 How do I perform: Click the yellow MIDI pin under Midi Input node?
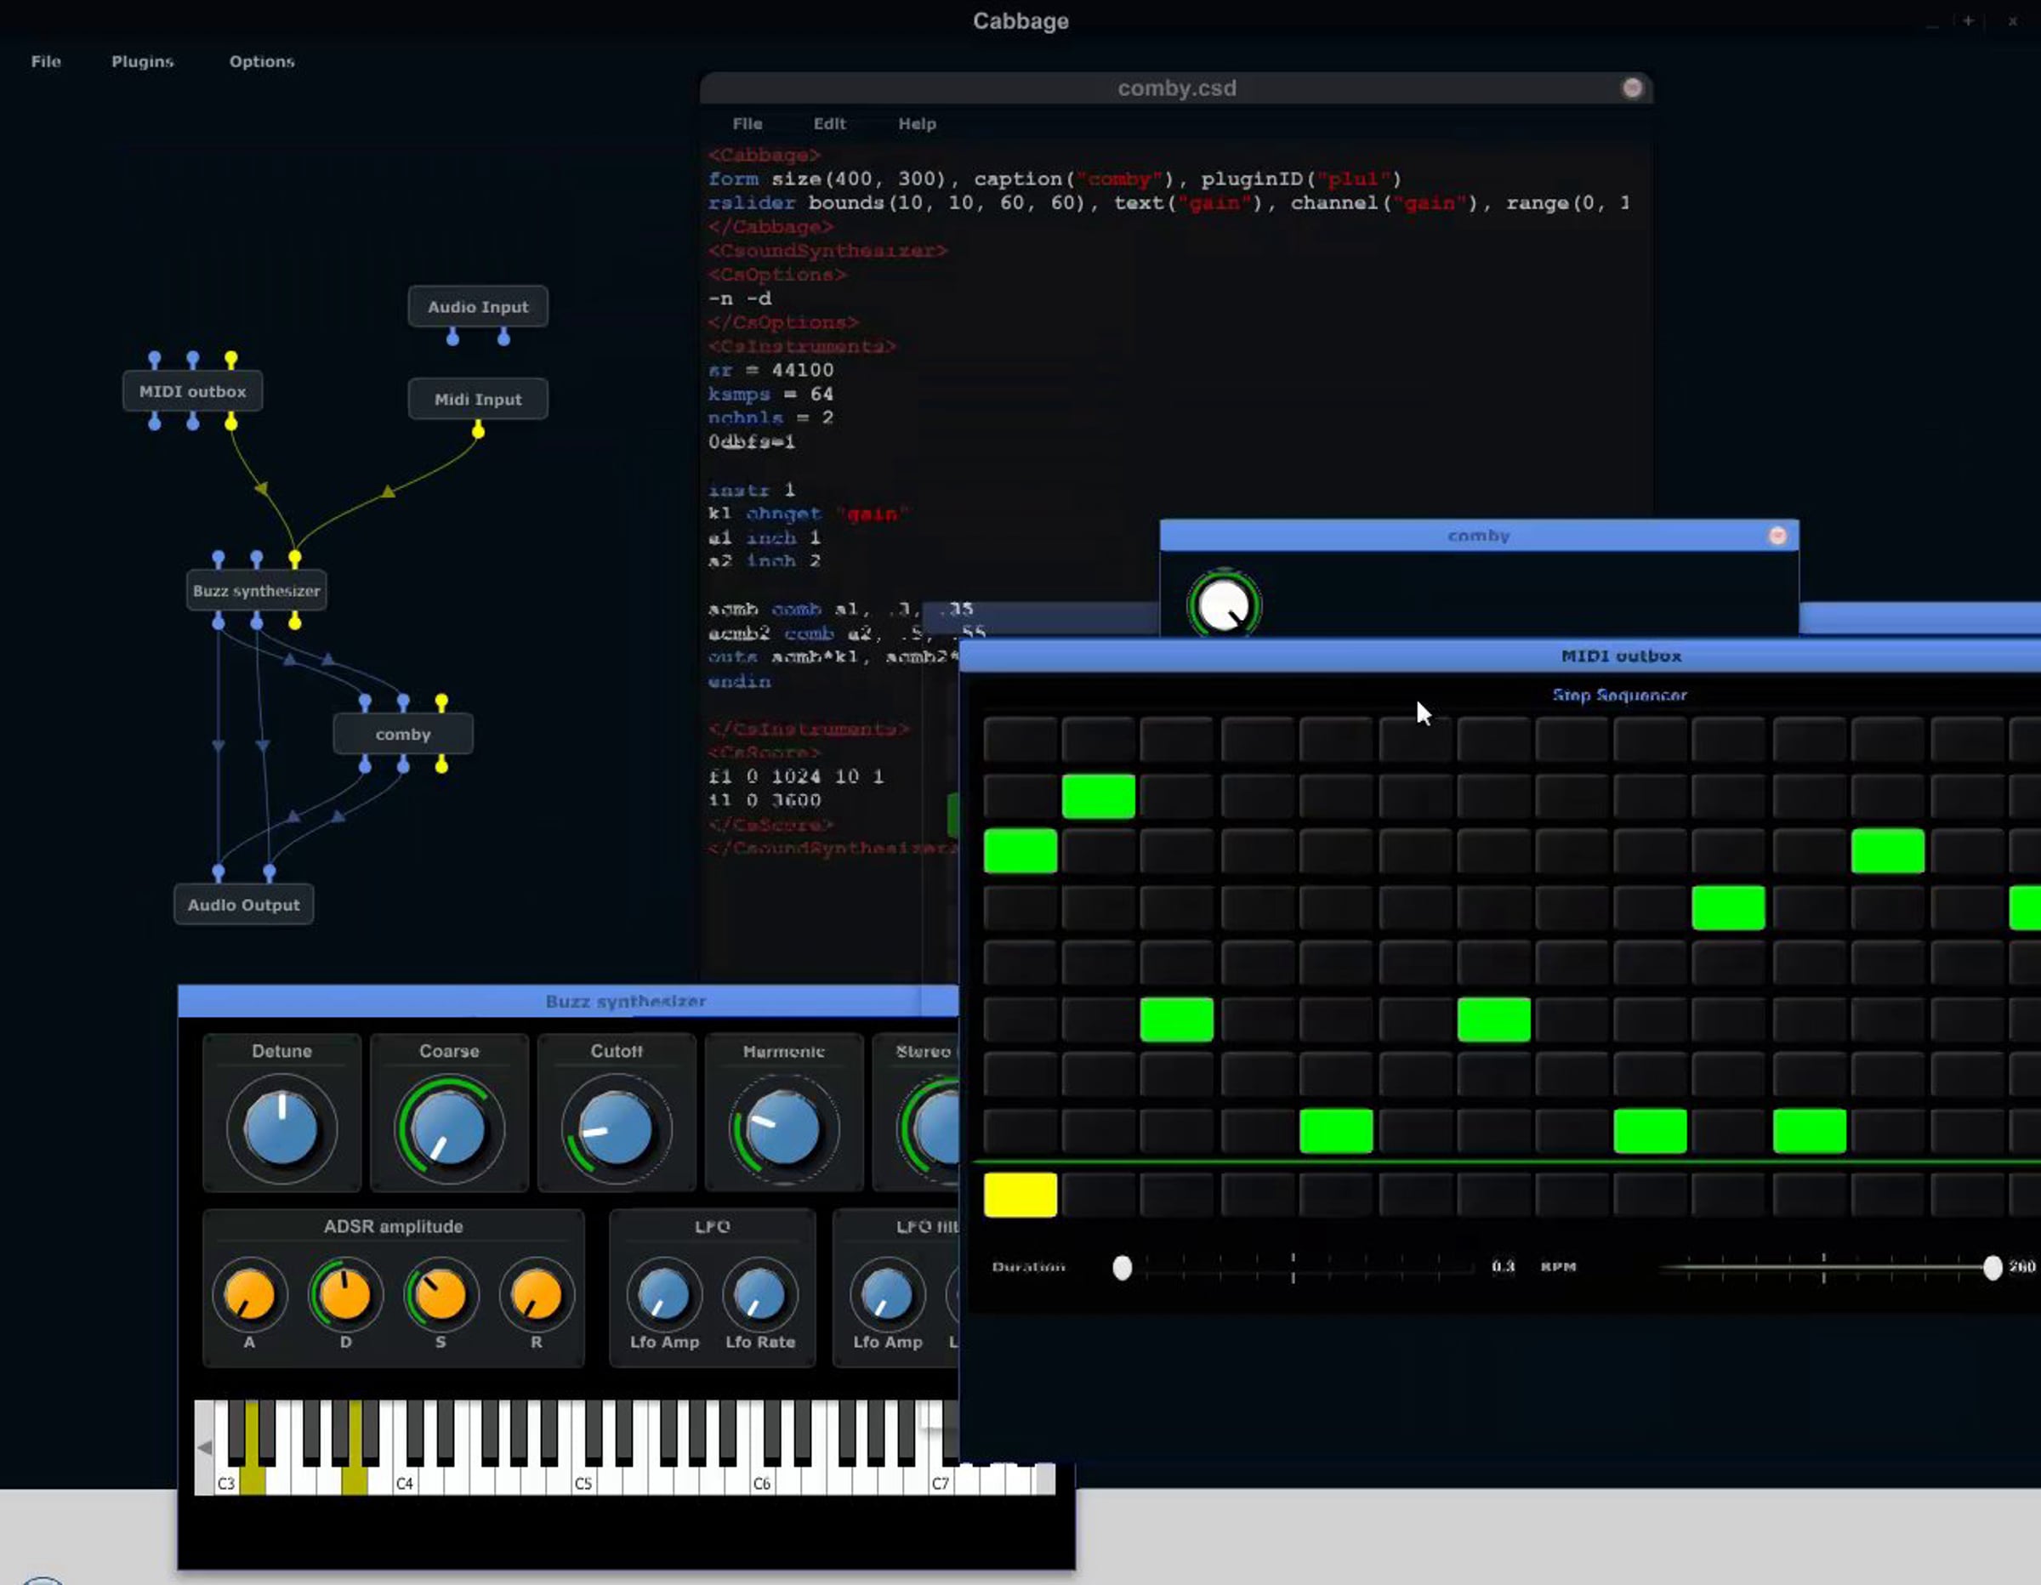tap(479, 430)
